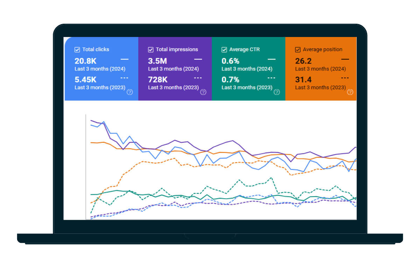Click 'Last 3 months (2024)' under 20.8K

point(100,69)
